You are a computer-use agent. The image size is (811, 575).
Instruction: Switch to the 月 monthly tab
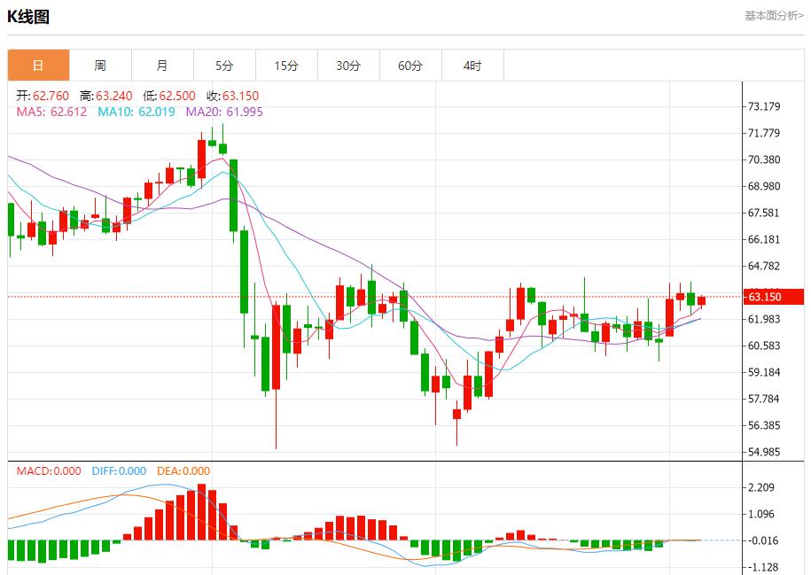[162, 66]
